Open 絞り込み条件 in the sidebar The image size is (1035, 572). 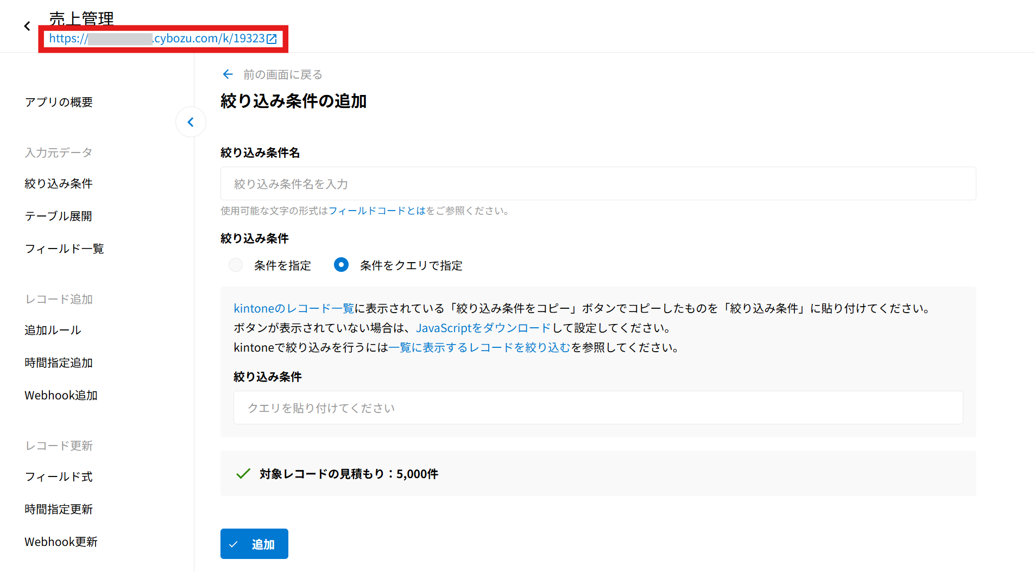point(59,183)
